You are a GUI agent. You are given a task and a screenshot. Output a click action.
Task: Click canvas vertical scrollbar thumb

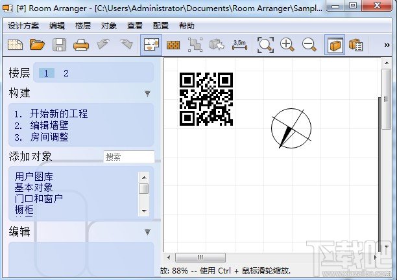tap(387, 99)
